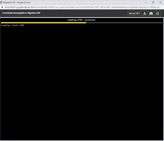Screen dimensions: 164x141
Task: Take a console screenshot with the camera icon
Action: point(151,13)
